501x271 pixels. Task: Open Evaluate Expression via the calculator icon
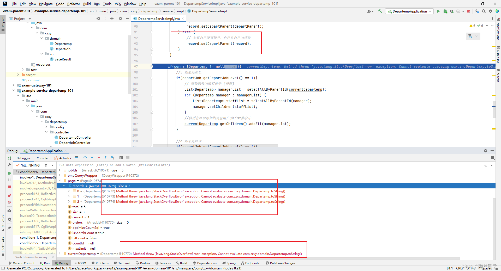pyautogui.click(x=121, y=158)
